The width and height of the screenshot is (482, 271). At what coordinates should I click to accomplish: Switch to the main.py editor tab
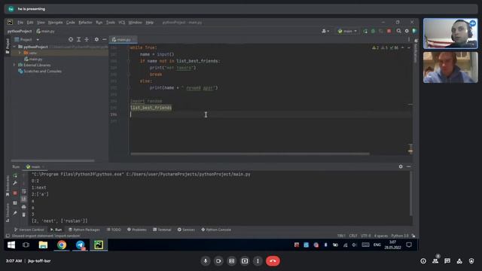click(124, 40)
